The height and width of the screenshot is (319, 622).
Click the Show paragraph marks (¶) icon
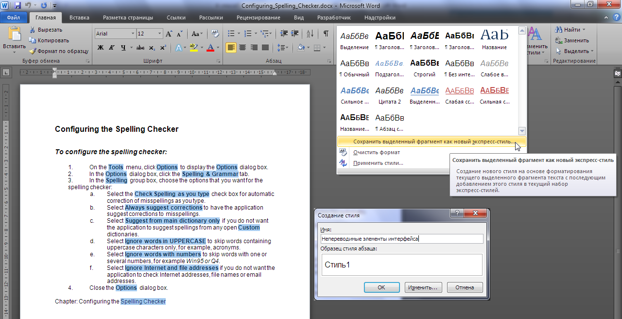point(326,34)
